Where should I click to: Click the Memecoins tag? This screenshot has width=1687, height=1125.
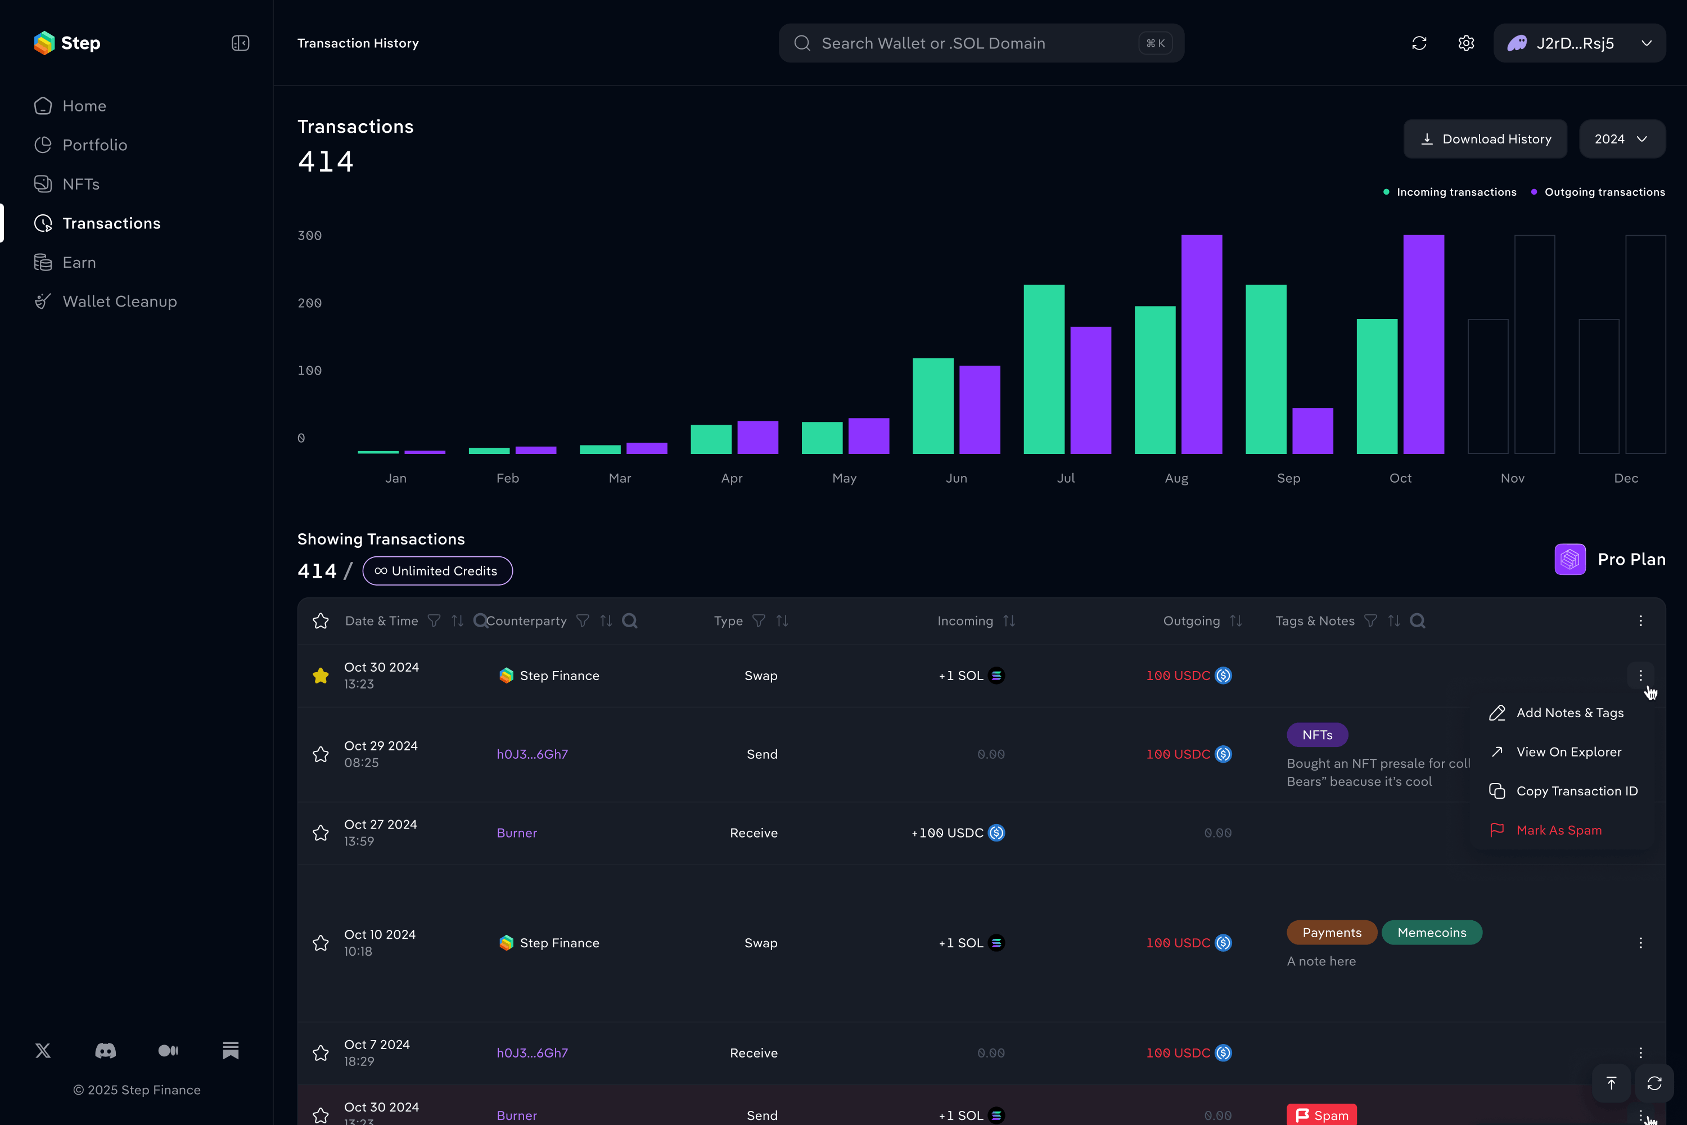point(1432,933)
